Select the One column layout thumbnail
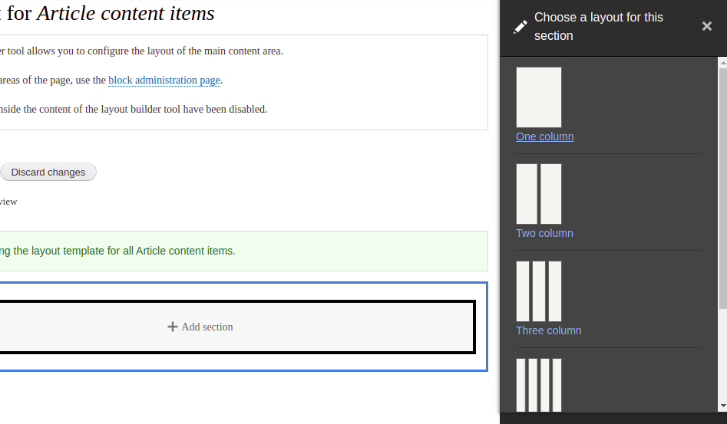This screenshot has height=424, width=727. (539, 97)
